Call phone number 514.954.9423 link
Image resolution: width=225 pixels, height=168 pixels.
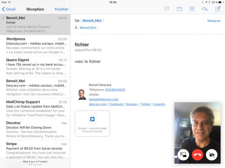[115, 90]
